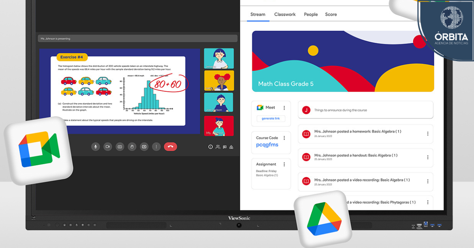The width and height of the screenshot is (474, 248).
Task: Click the raise hand icon in meeting controls
Action: click(x=132, y=147)
